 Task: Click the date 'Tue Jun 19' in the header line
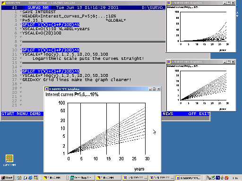69,8
